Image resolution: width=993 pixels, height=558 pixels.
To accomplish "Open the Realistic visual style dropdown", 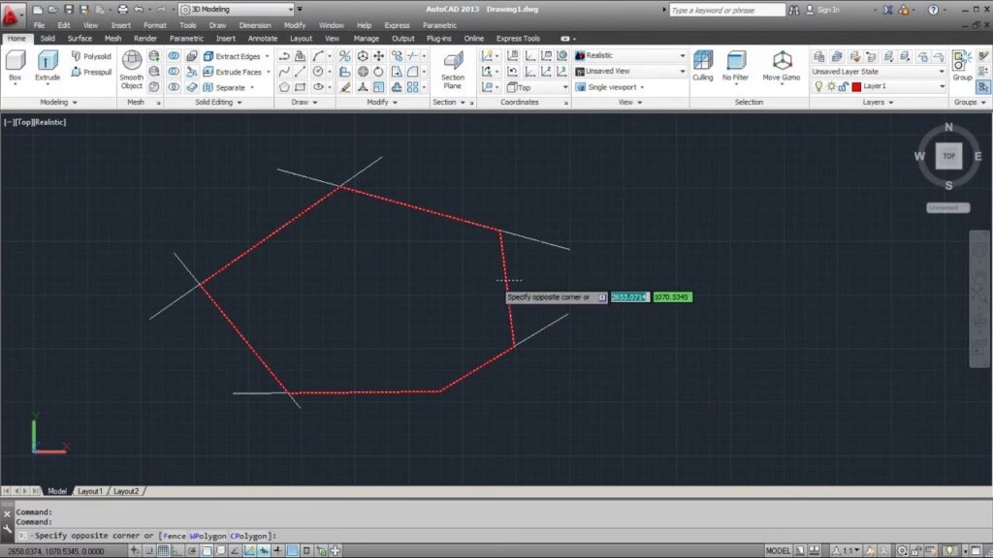I will [630, 55].
